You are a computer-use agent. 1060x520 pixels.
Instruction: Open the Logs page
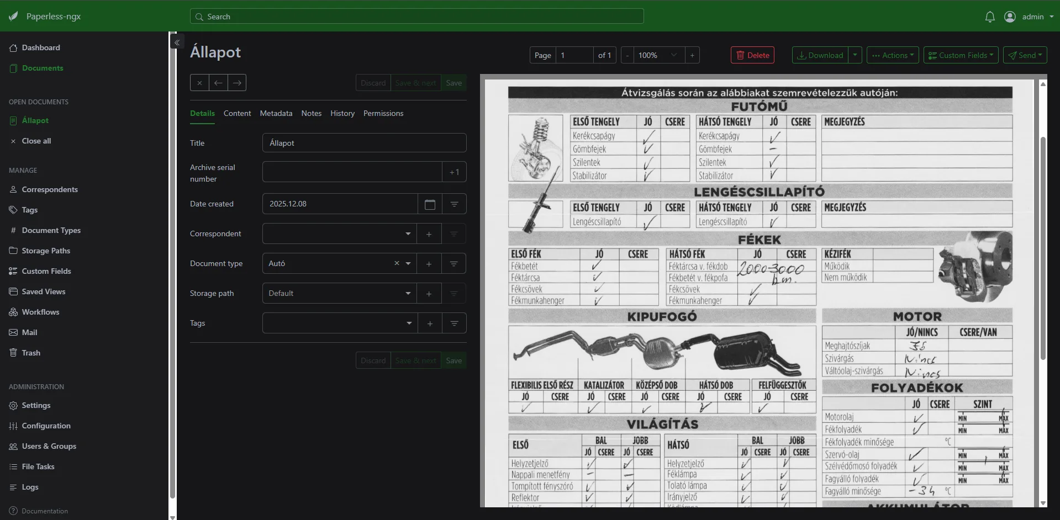30,487
